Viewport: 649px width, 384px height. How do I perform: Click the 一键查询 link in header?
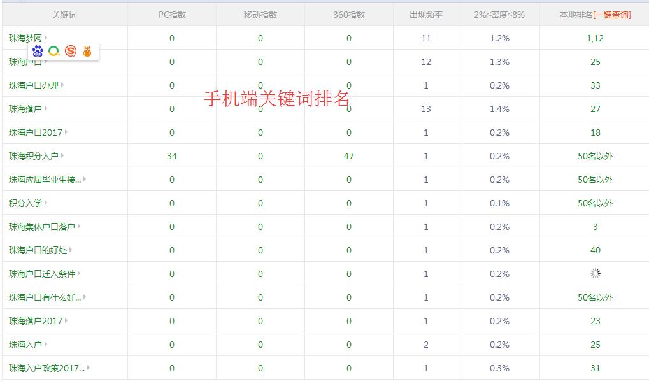[x=612, y=15]
